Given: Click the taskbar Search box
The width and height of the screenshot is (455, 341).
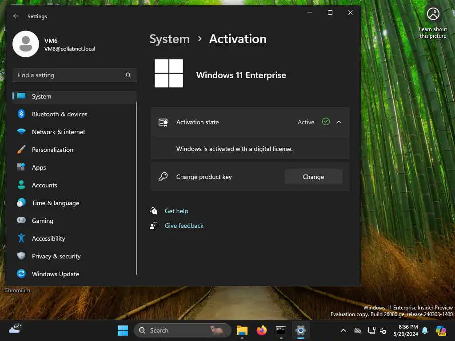Looking at the screenshot, I should [182, 330].
